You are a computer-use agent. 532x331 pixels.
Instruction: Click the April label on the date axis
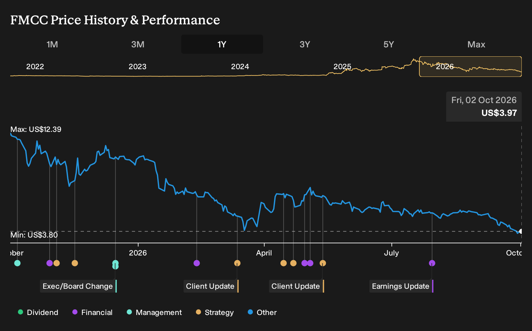click(264, 253)
